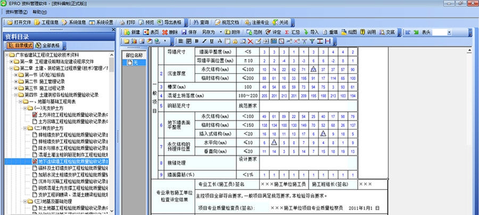This screenshot has height=215, width=479.
Task: Click the padlock icon in format toolbar
Action: click(235, 41)
